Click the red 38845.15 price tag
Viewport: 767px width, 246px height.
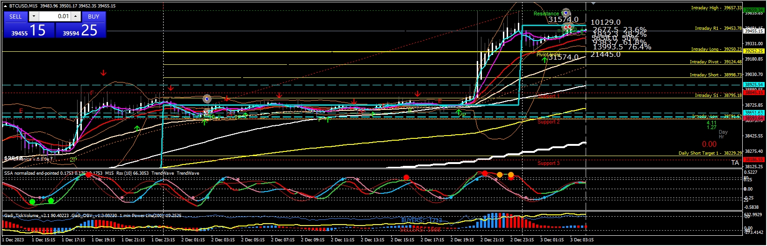coord(753,93)
